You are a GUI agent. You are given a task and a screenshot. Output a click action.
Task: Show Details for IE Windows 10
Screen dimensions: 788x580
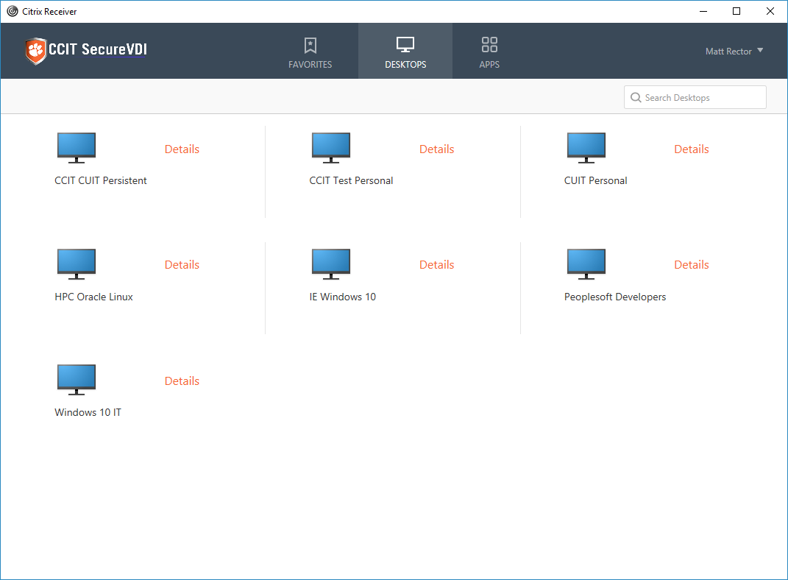pos(437,265)
